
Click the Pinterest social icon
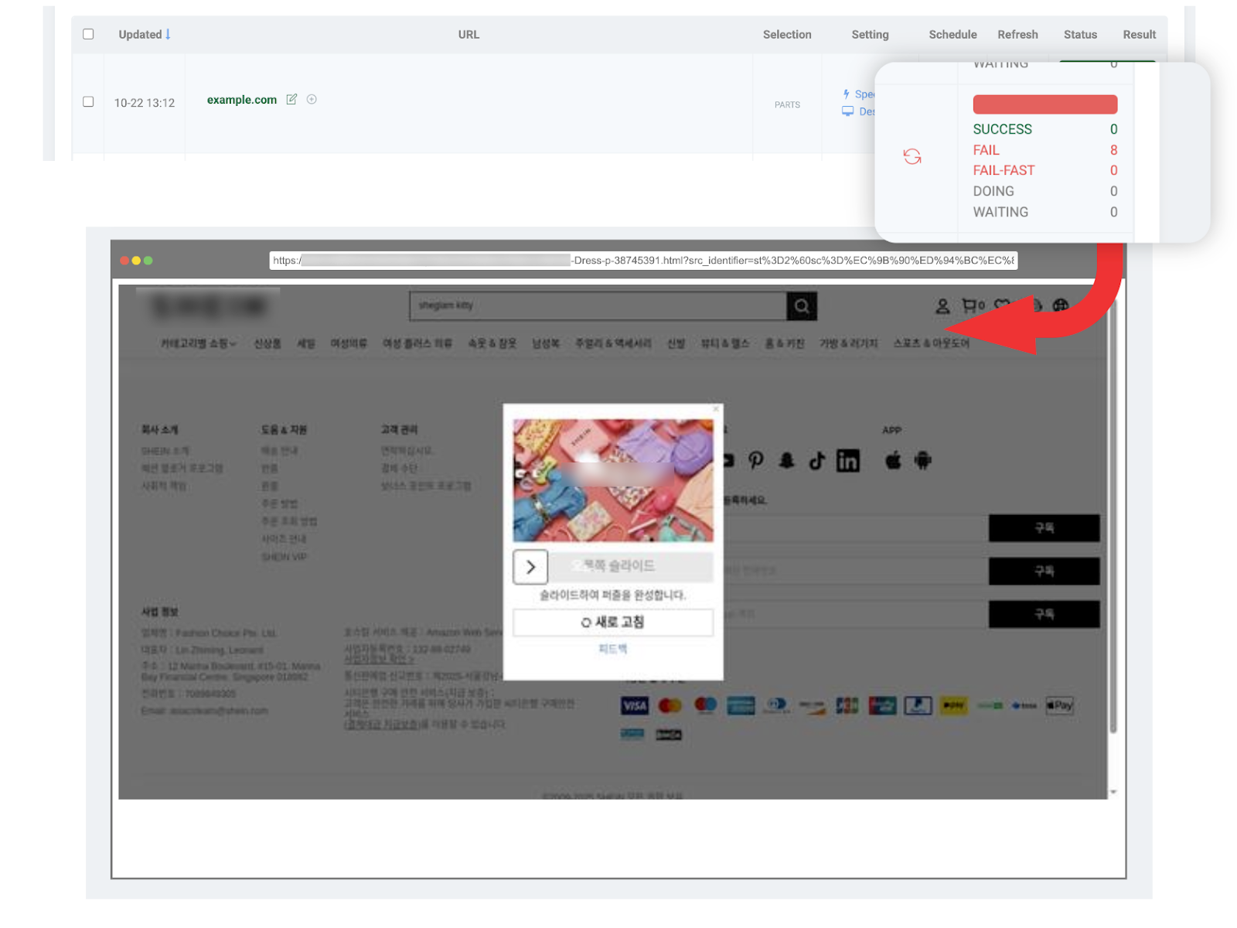pos(756,461)
